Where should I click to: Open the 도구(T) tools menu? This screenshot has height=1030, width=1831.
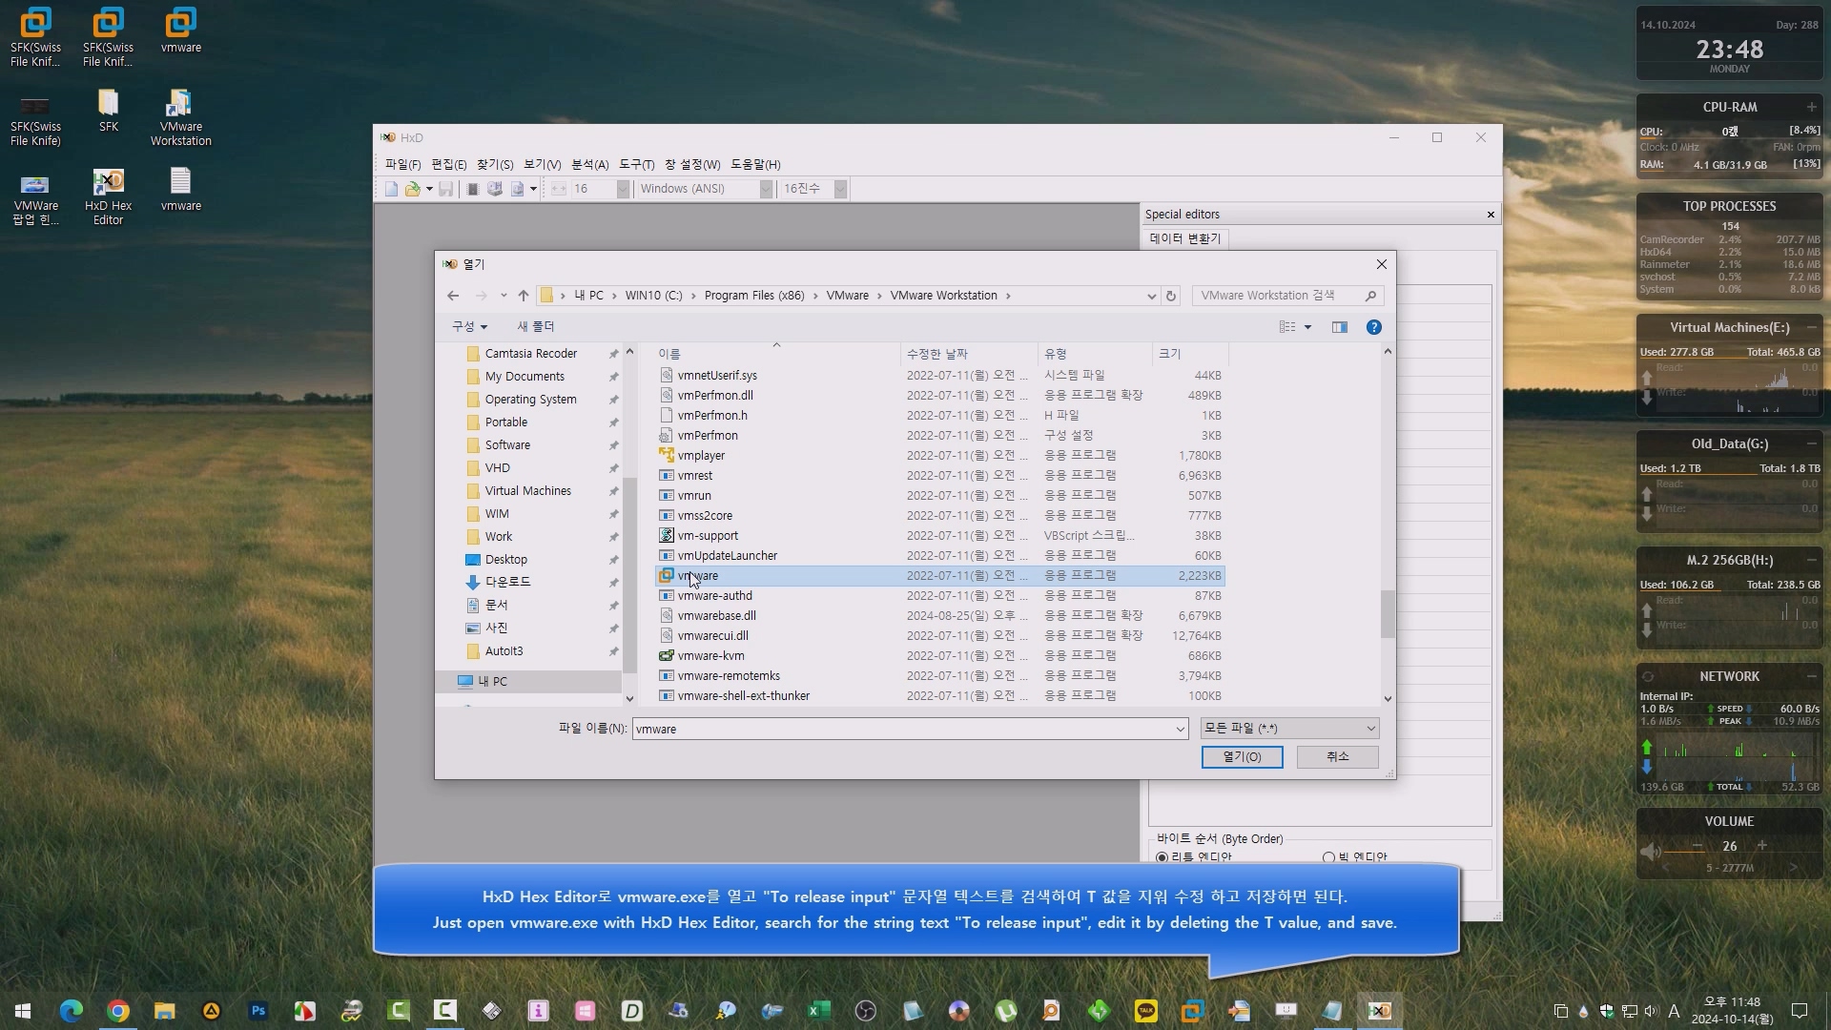point(636,165)
